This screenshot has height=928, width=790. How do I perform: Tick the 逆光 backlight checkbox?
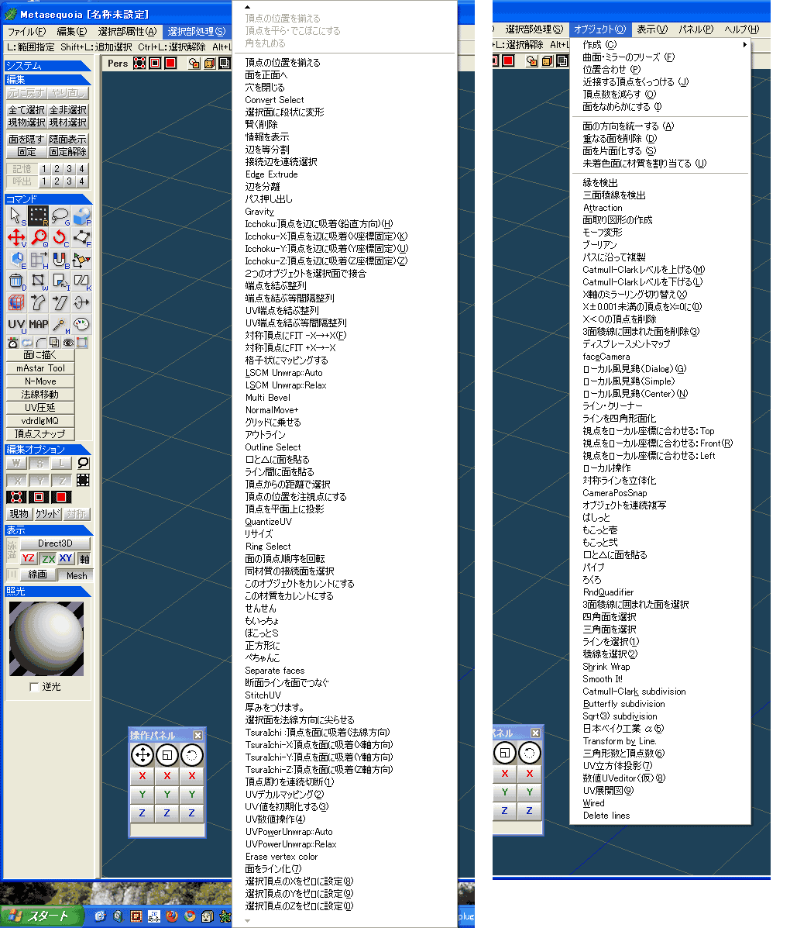tap(34, 687)
